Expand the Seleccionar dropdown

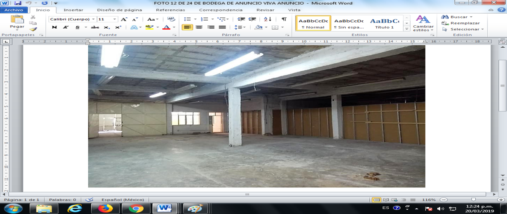[x=462, y=29]
